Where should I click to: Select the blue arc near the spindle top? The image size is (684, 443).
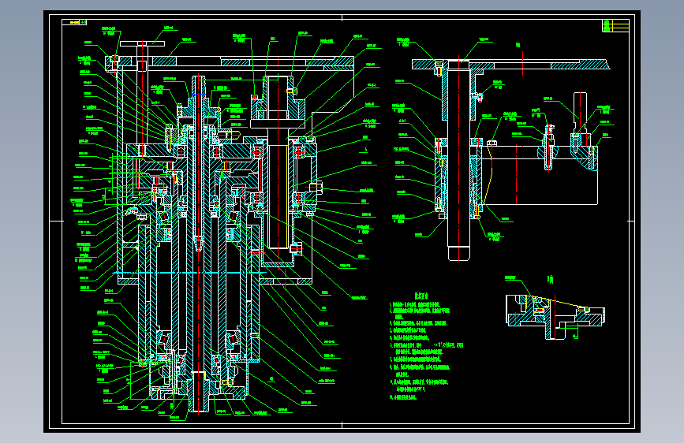(199, 95)
